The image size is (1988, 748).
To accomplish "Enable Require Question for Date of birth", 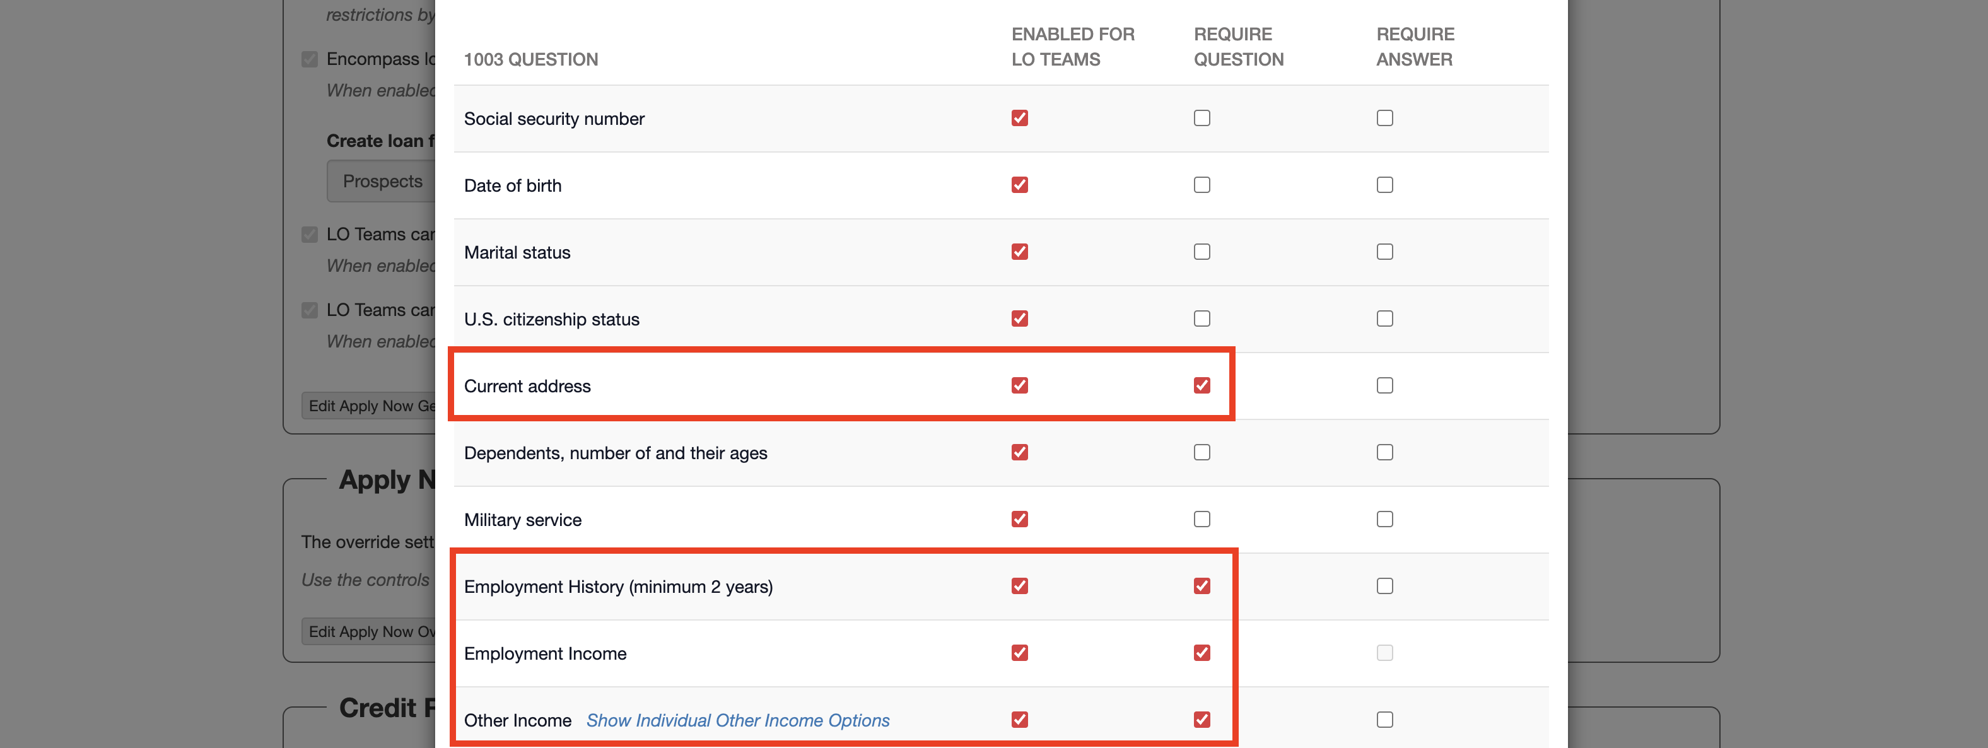I will (x=1202, y=185).
